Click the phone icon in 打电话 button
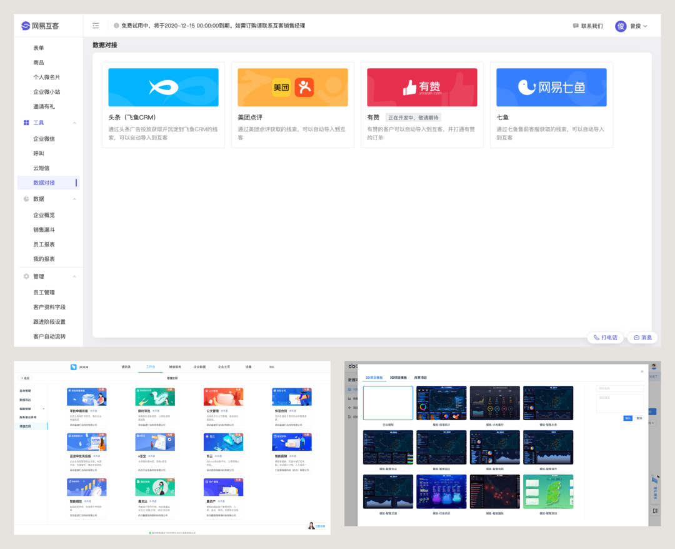The width and height of the screenshot is (675, 549). pyautogui.click(x=597, y=338)
